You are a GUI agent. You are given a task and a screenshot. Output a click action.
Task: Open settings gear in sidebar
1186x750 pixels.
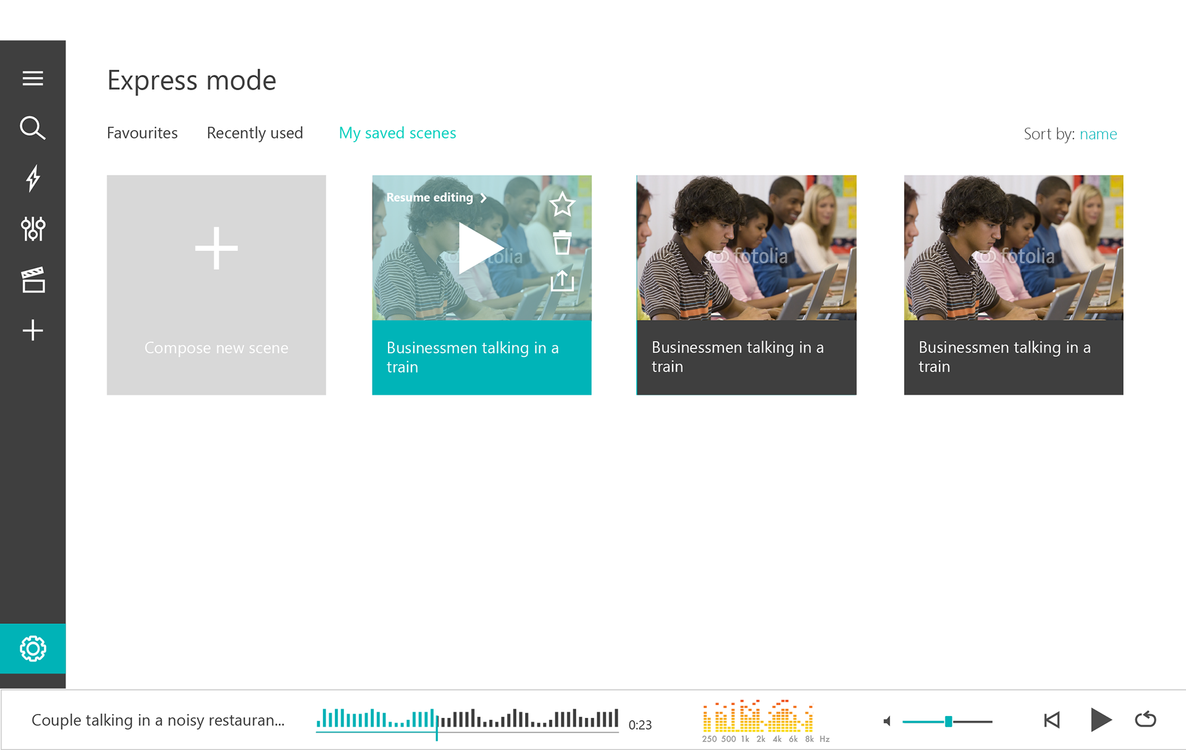33,648
